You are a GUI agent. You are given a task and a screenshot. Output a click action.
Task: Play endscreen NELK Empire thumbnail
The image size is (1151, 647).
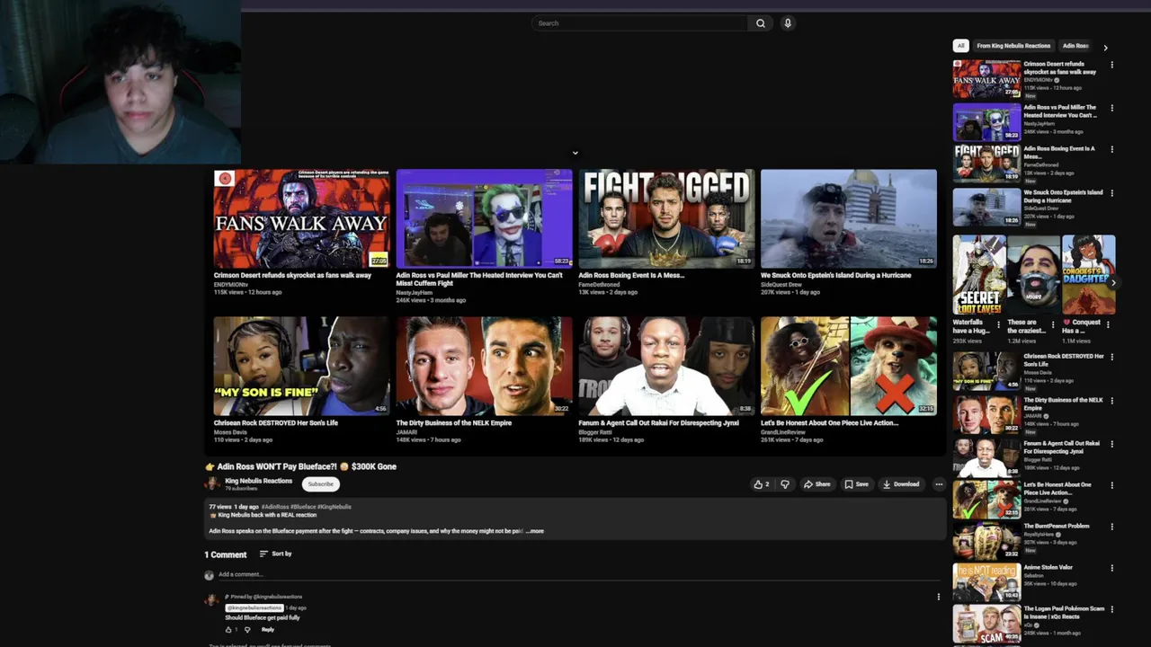[x=484, y=366]
